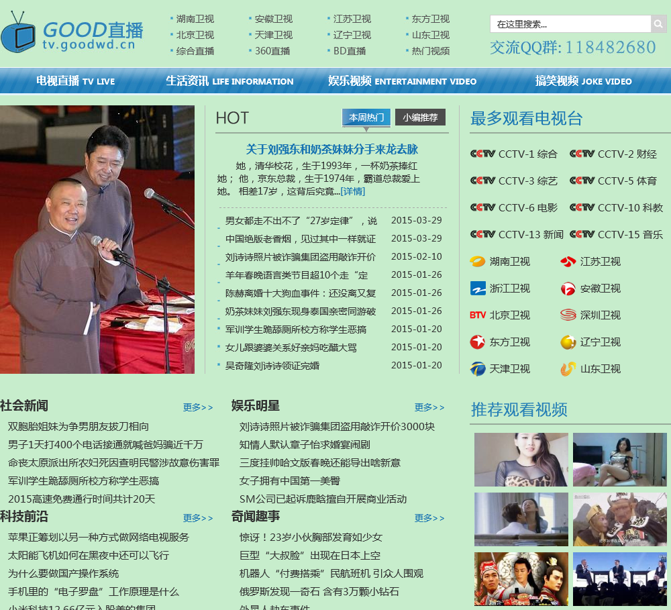Click the CCTV-15 音乐 channel logo
Screen dimensions: 671x610
point(582,234)
